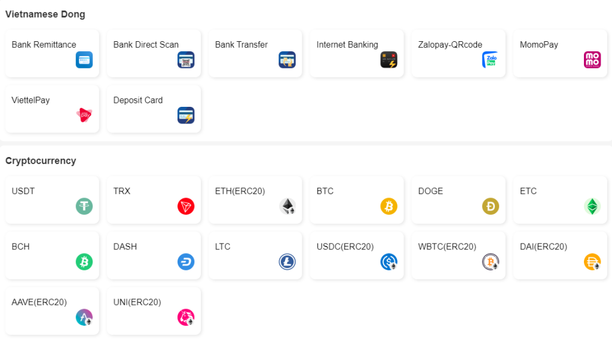Click the ViettelPay red logo icon
Image resolution: width=612 pixels, height=339 pixels.
coord(84,115)
